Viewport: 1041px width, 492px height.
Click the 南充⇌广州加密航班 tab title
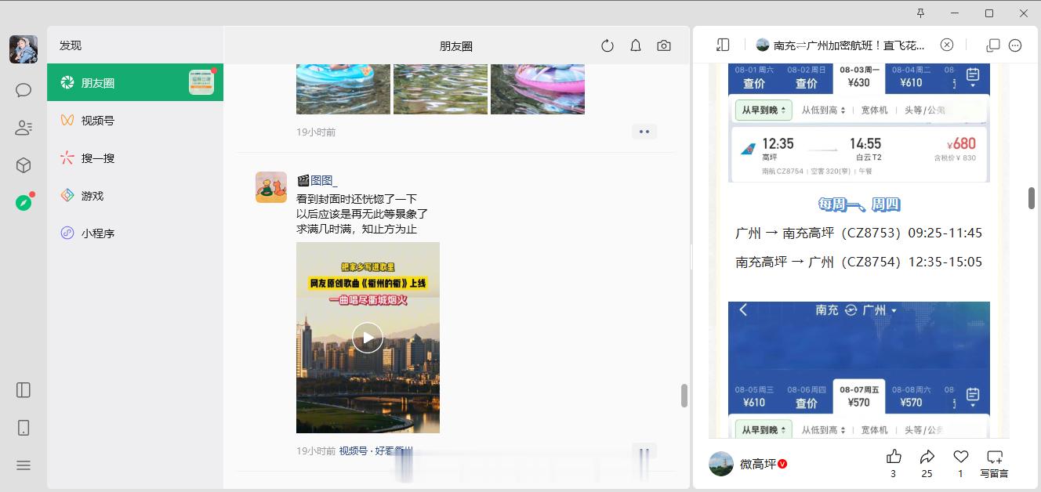point(849,45)
